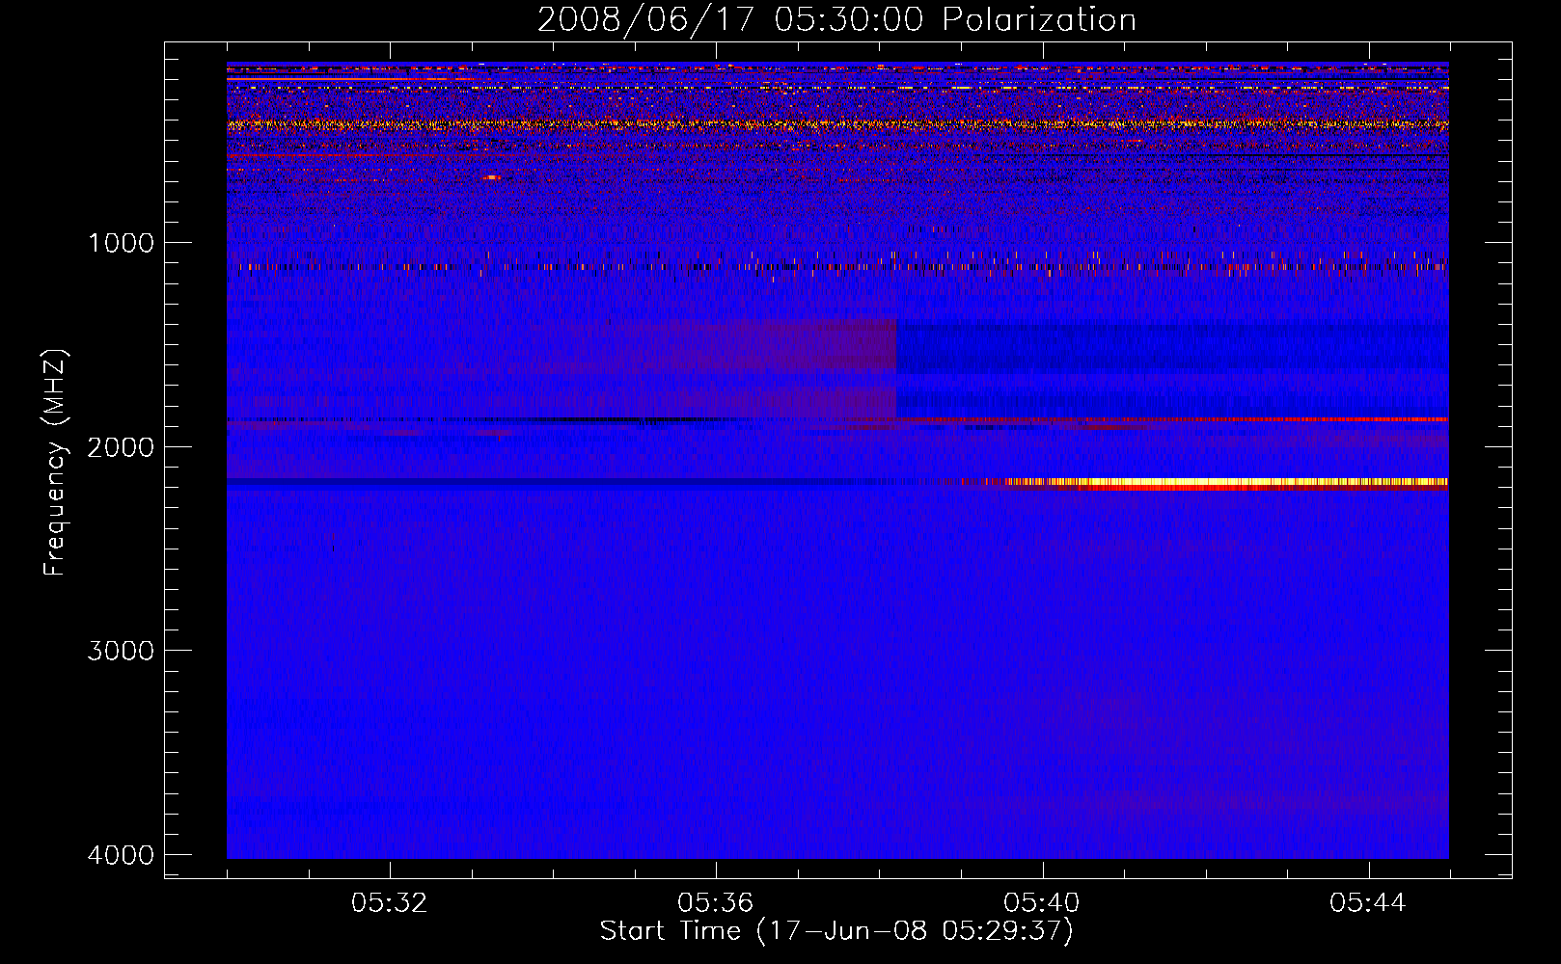Click the 'Start Time (17-Jun-08 05:29:37)' label
Viewport: 1561px width, 964px height.
(836, 931)
